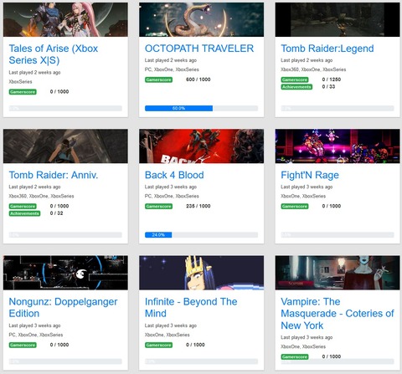Click the Gamerscore badge on OCTOPATH TRAVELER
Screen dimensions: 402x374
click(158, 79)
